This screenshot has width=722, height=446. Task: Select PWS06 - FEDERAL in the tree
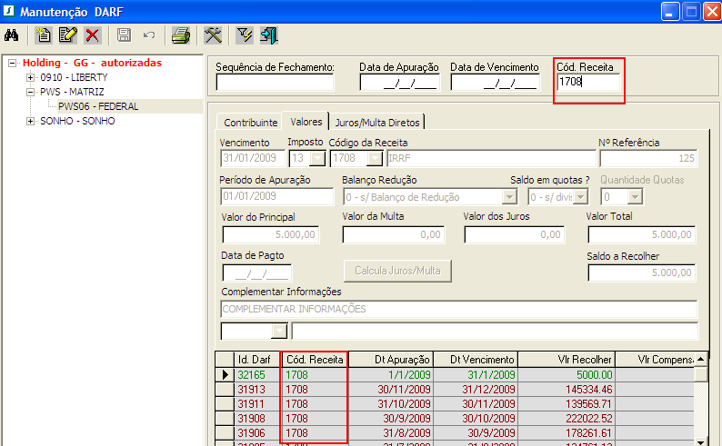pos(98,107)
